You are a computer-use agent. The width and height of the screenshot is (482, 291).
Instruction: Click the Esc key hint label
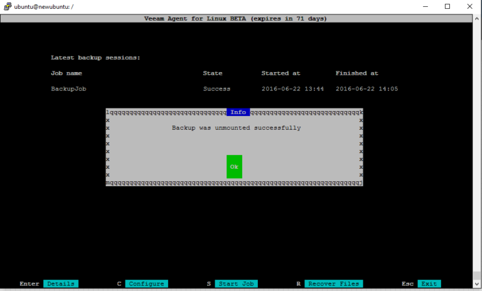tap(407, 283)
